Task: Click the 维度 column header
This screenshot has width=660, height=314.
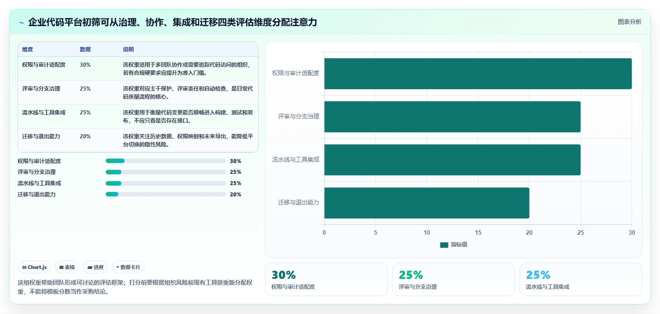Action: click(x=28, y=50)
